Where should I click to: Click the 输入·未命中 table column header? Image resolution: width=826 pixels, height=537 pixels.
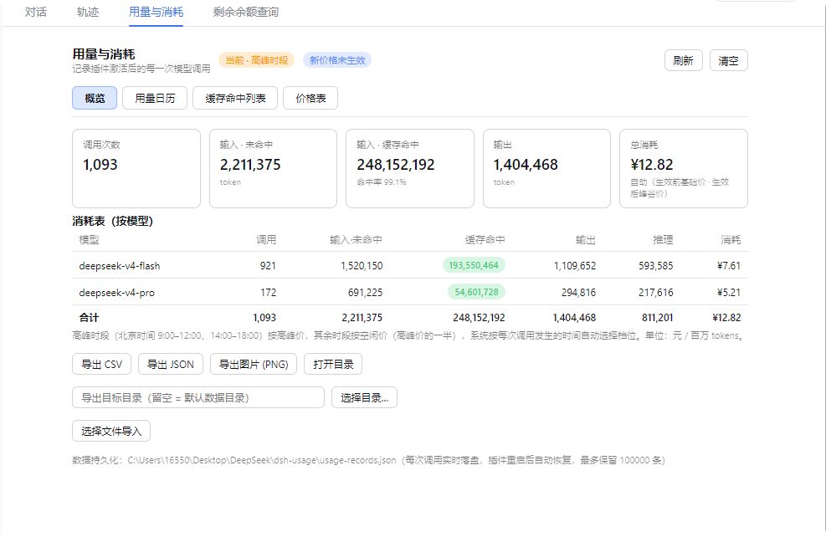357,240
